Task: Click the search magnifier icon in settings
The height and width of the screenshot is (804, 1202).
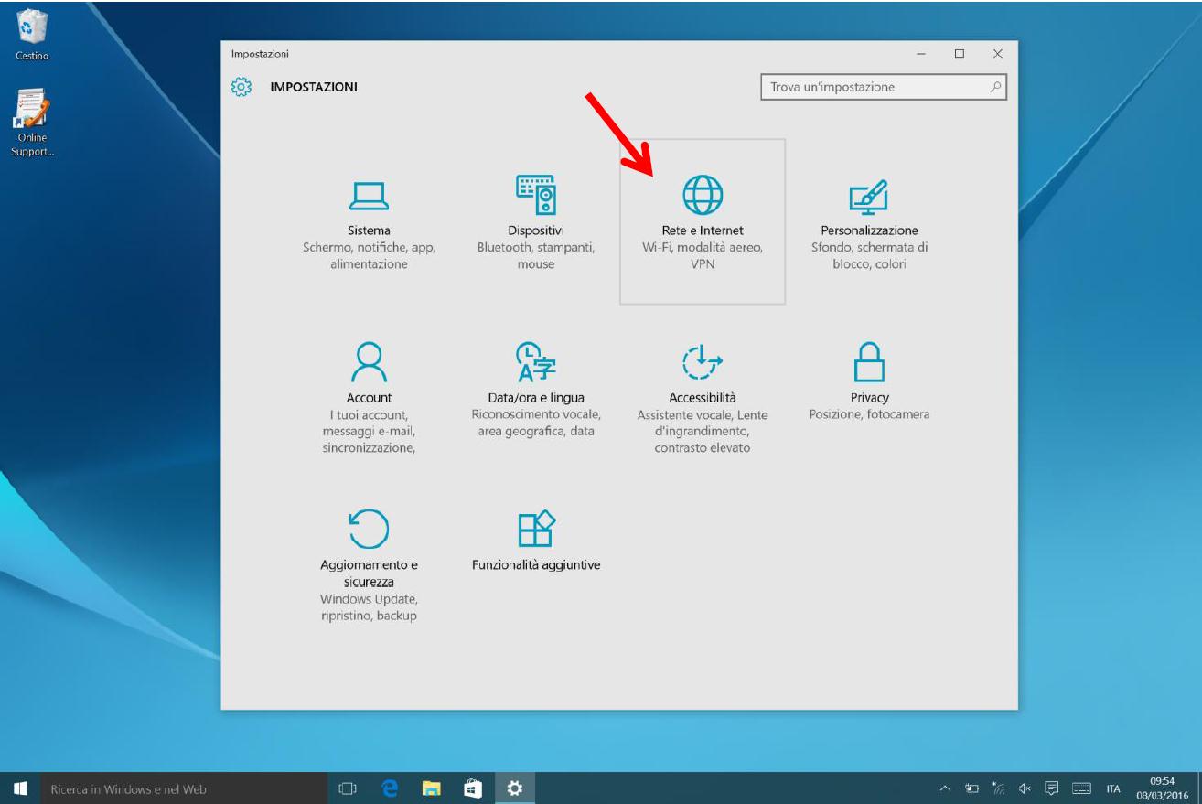Action: (995, 87)
